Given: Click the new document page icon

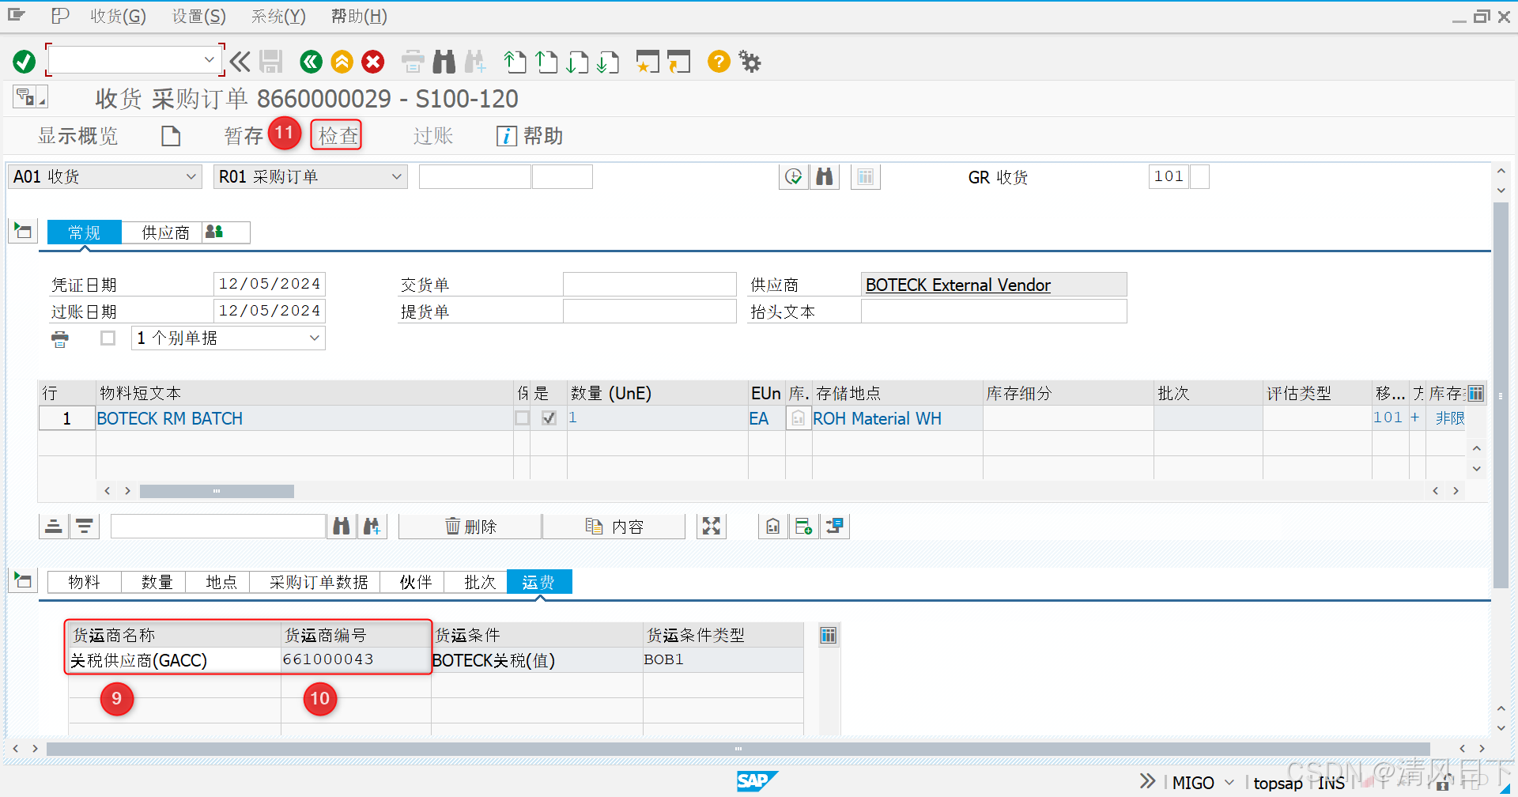Looking at the screenshot, I should tap(171, 136).
